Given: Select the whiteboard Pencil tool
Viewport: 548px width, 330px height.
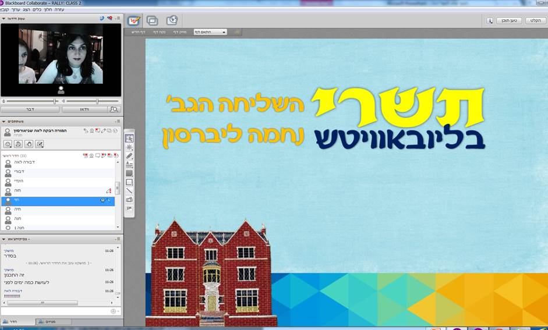Looking at the screenshot, I should pos(129,156).
